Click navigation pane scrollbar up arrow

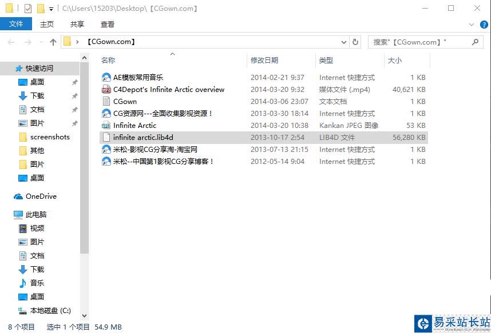84,58
